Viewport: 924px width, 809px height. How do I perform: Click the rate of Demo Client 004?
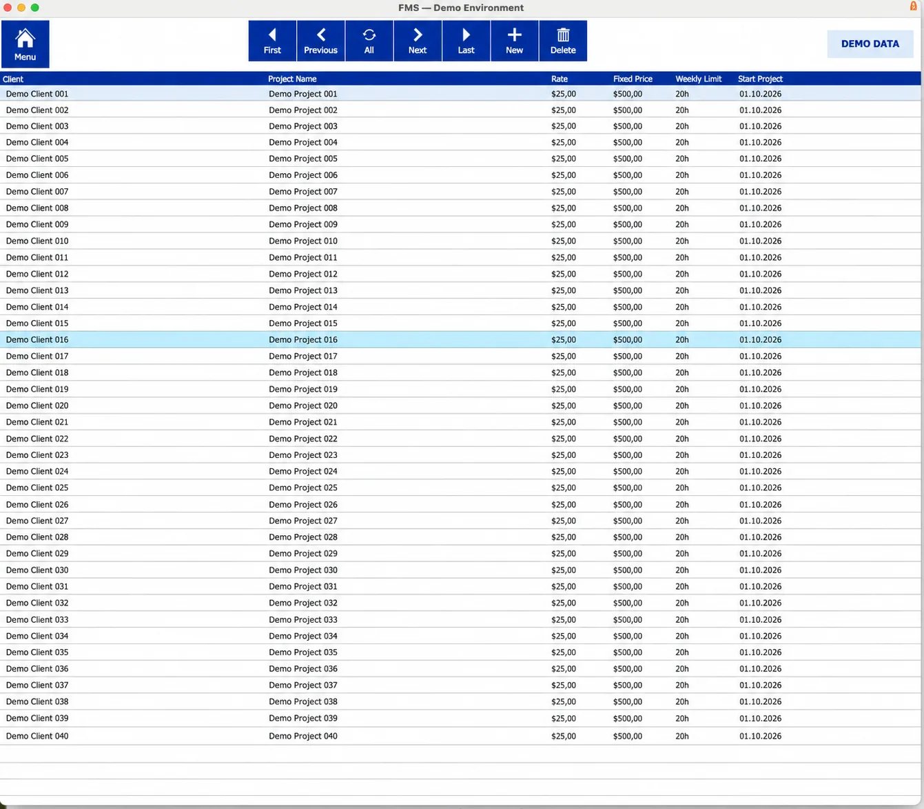564,143
